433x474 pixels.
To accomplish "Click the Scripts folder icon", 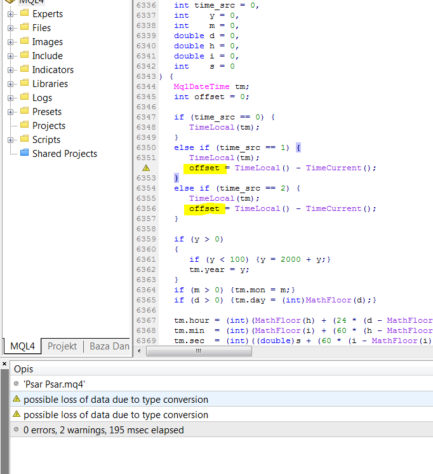I will pos(25,139).
